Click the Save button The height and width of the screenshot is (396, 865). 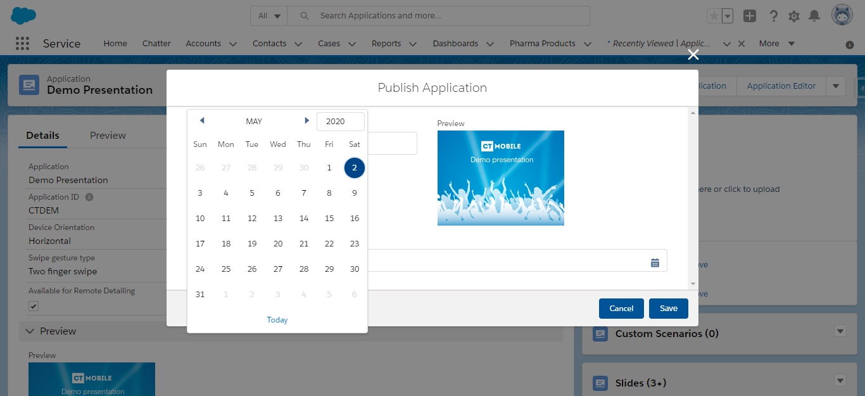click(x=668, y=309)
